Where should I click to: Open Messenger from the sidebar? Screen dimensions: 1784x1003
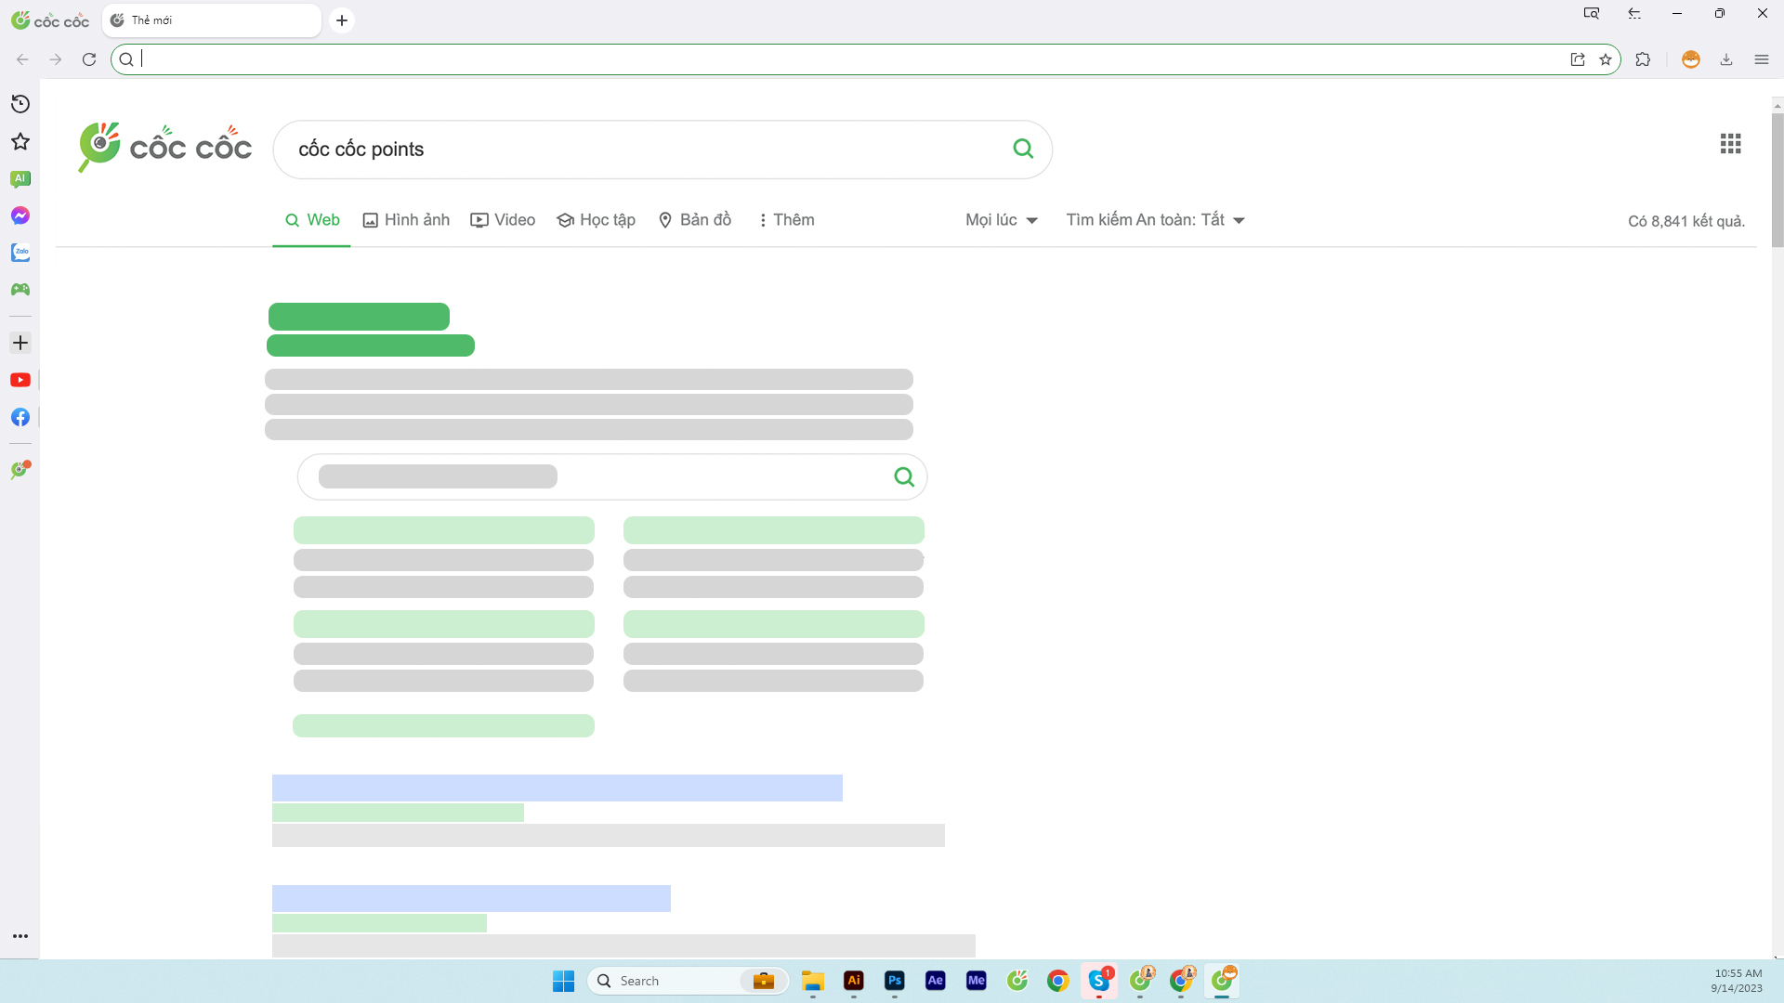click(20, 215)
